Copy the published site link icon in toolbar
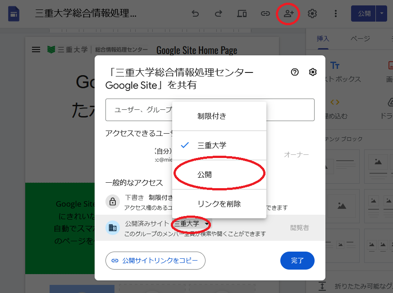393x293 pixels. (265, 14)
